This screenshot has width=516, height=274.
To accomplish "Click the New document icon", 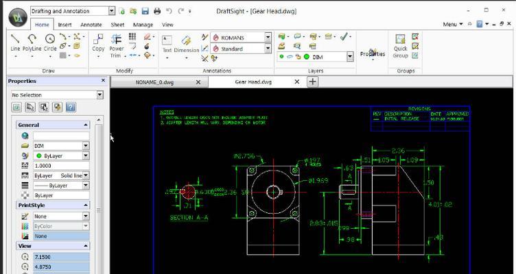I will pyautogui.click(x=121, y=11).
